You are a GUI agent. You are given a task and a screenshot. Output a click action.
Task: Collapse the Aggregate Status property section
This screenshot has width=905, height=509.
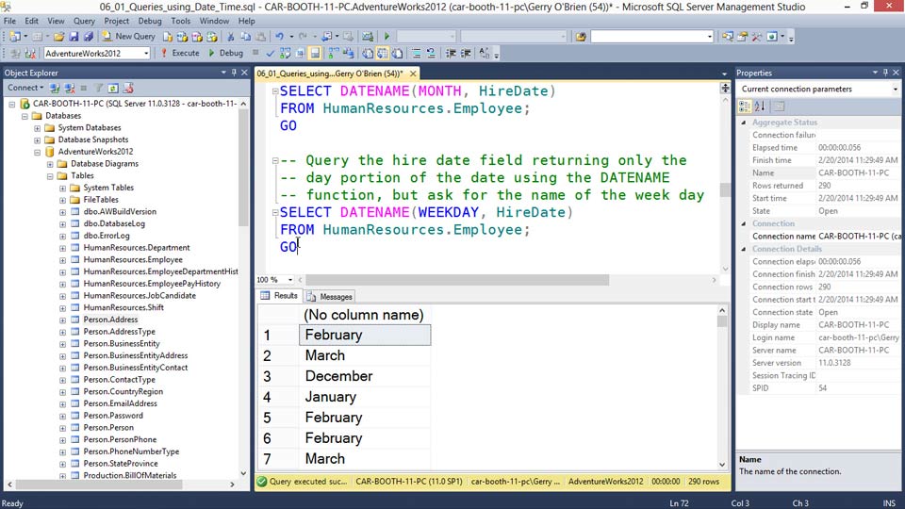click(x=744, y=123)
